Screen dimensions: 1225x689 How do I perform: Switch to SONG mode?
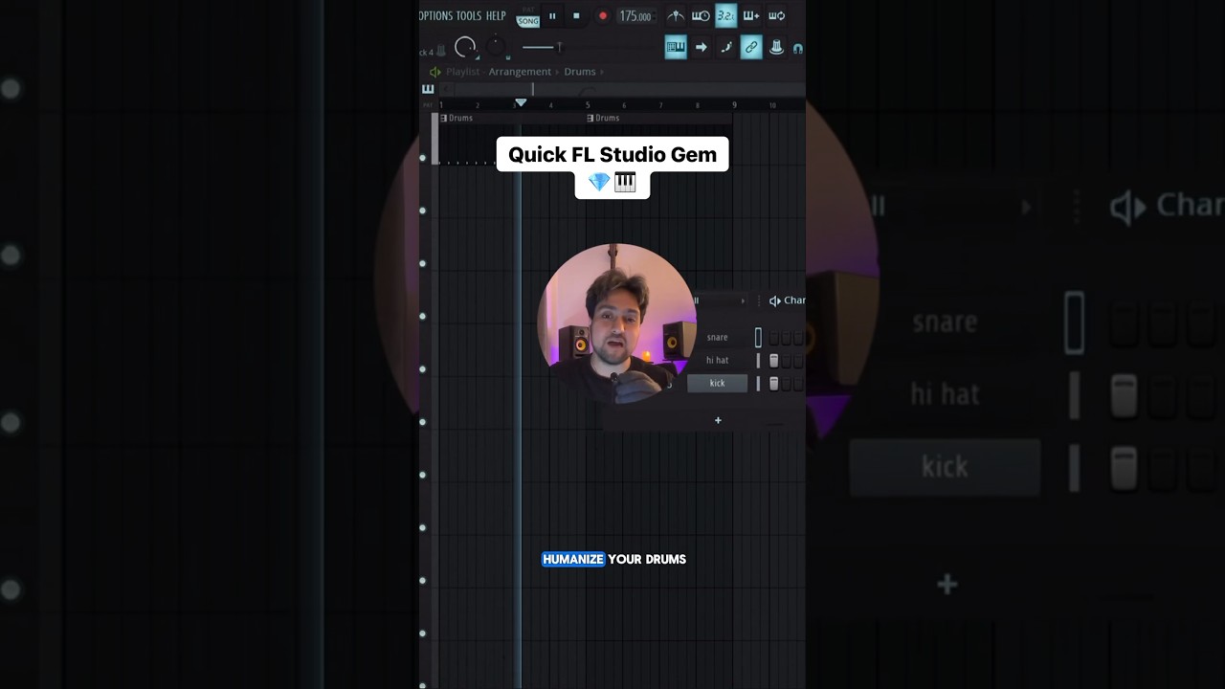527,21
